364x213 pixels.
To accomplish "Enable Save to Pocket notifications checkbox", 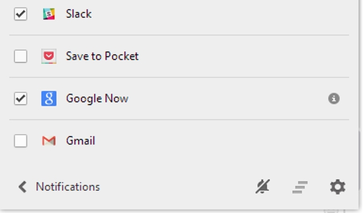I will (21, 56).
